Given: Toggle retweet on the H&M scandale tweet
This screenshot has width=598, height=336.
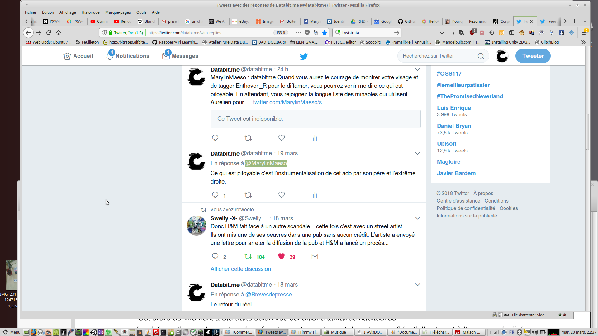Looking at the screenshot, I should point(248,256).
